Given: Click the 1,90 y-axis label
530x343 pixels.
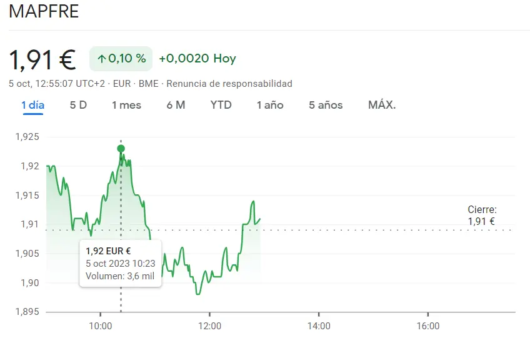Looking at the screenshot, I should [30, 283].
